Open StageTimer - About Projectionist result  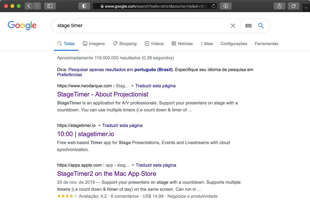click(x=103, y=94)
